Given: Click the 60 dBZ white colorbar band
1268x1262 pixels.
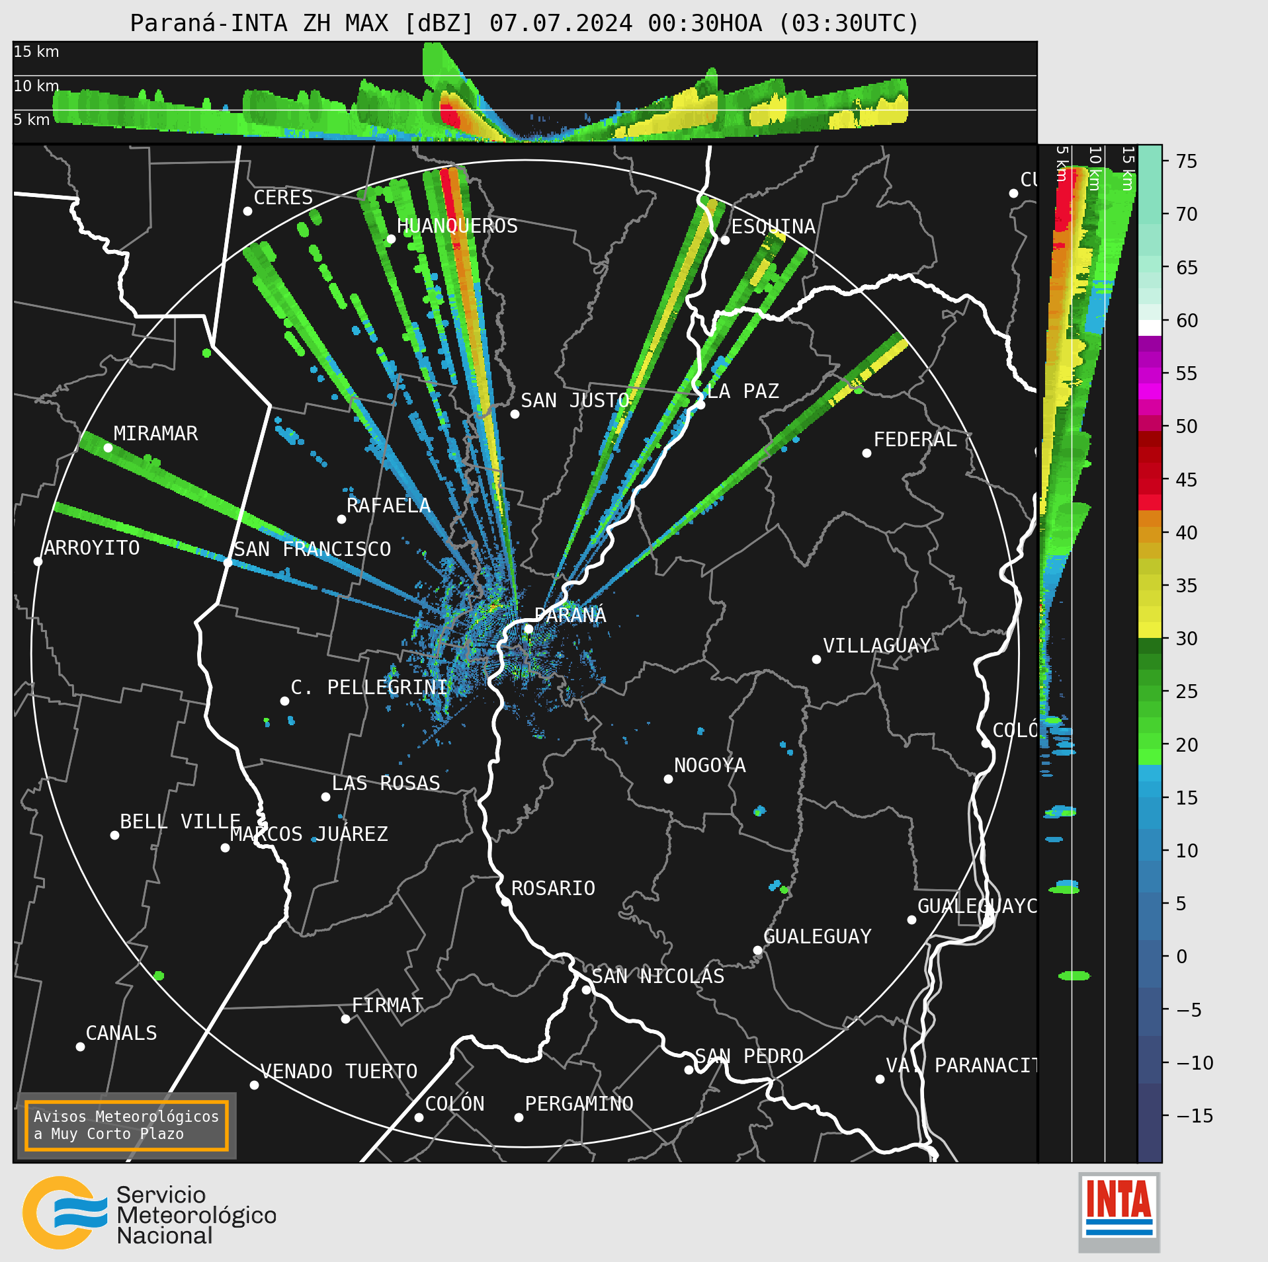Looking at the screenshot, I should coord(1150,328).
